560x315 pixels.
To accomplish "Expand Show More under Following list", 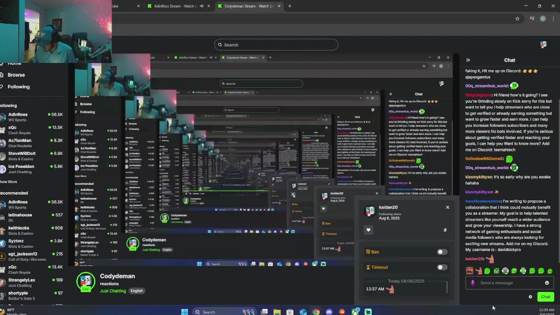I will 8,182.
